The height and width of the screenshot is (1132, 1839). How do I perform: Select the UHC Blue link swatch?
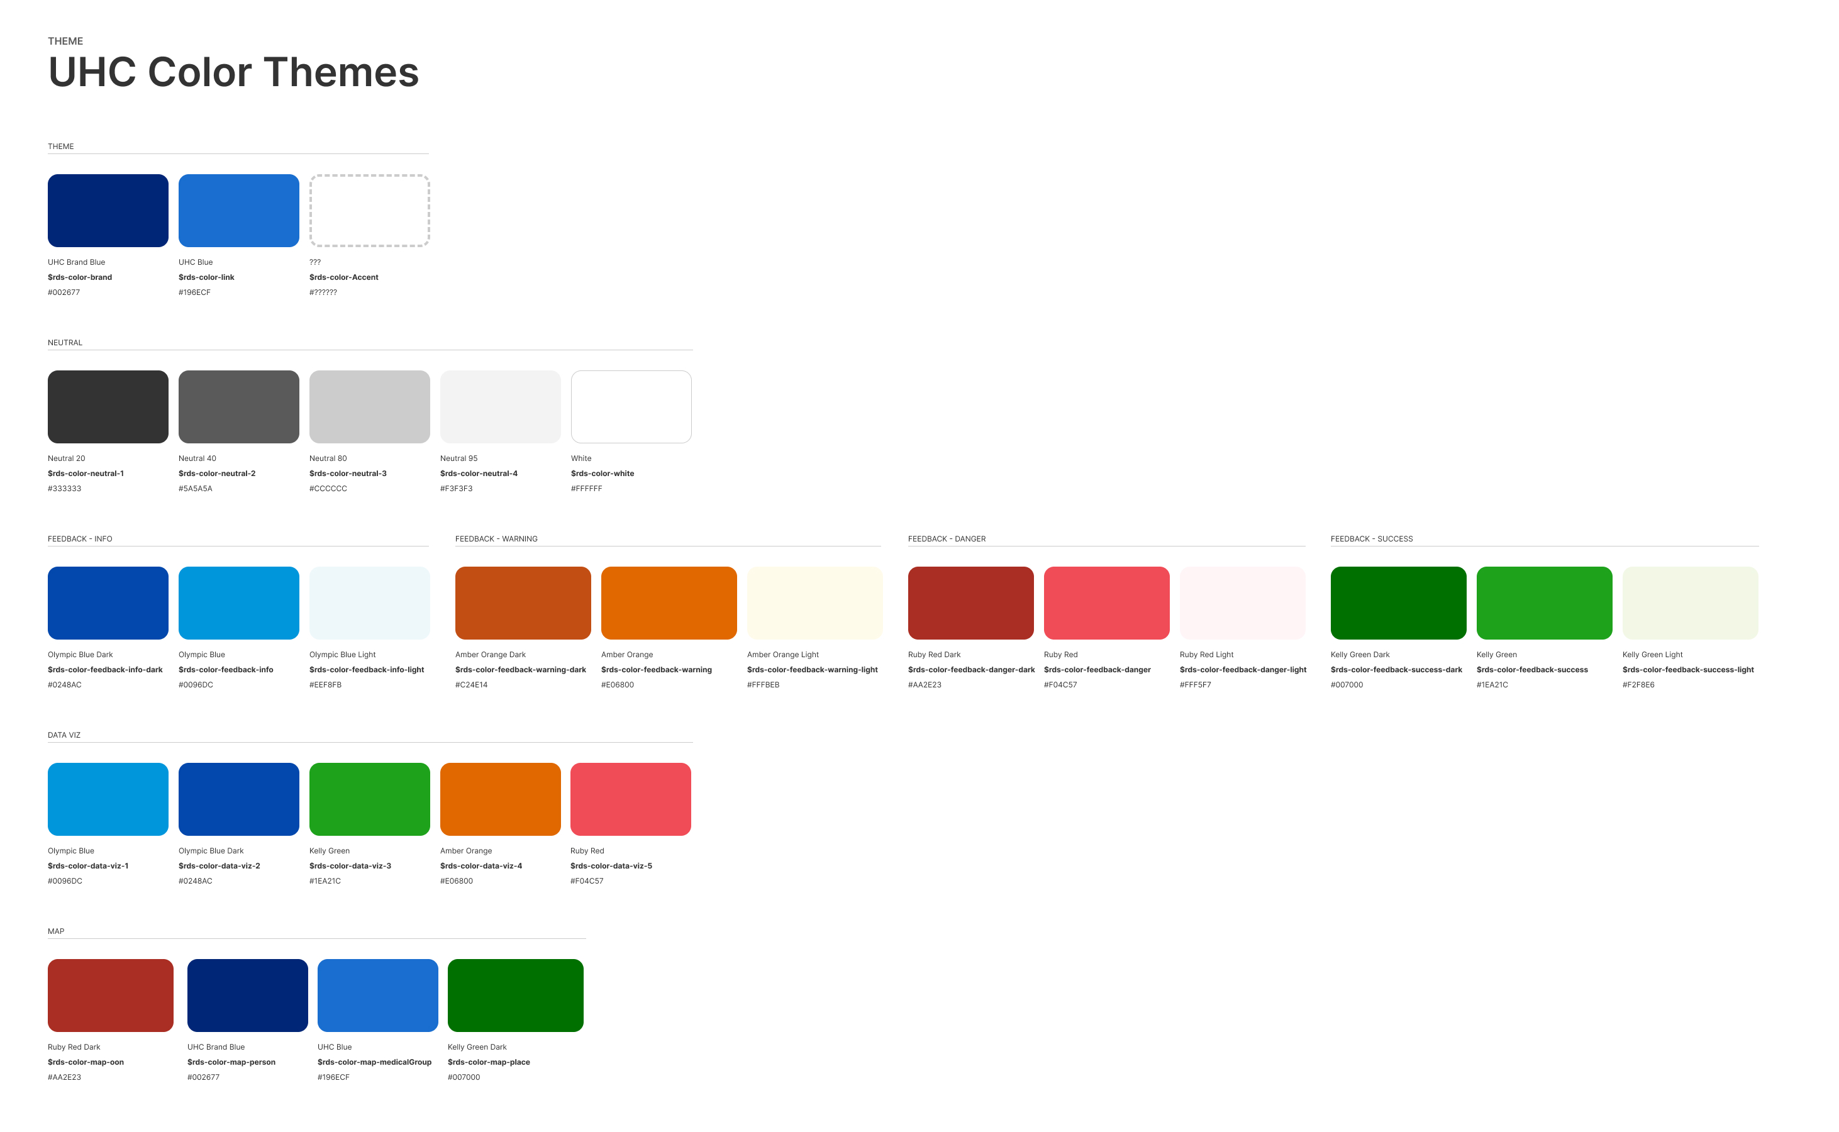coord(238,211)
